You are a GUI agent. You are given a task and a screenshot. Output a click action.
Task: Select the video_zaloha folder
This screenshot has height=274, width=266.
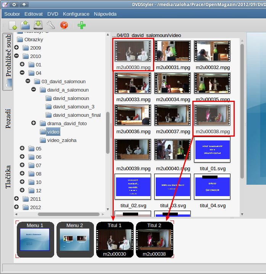pos(61,140)
